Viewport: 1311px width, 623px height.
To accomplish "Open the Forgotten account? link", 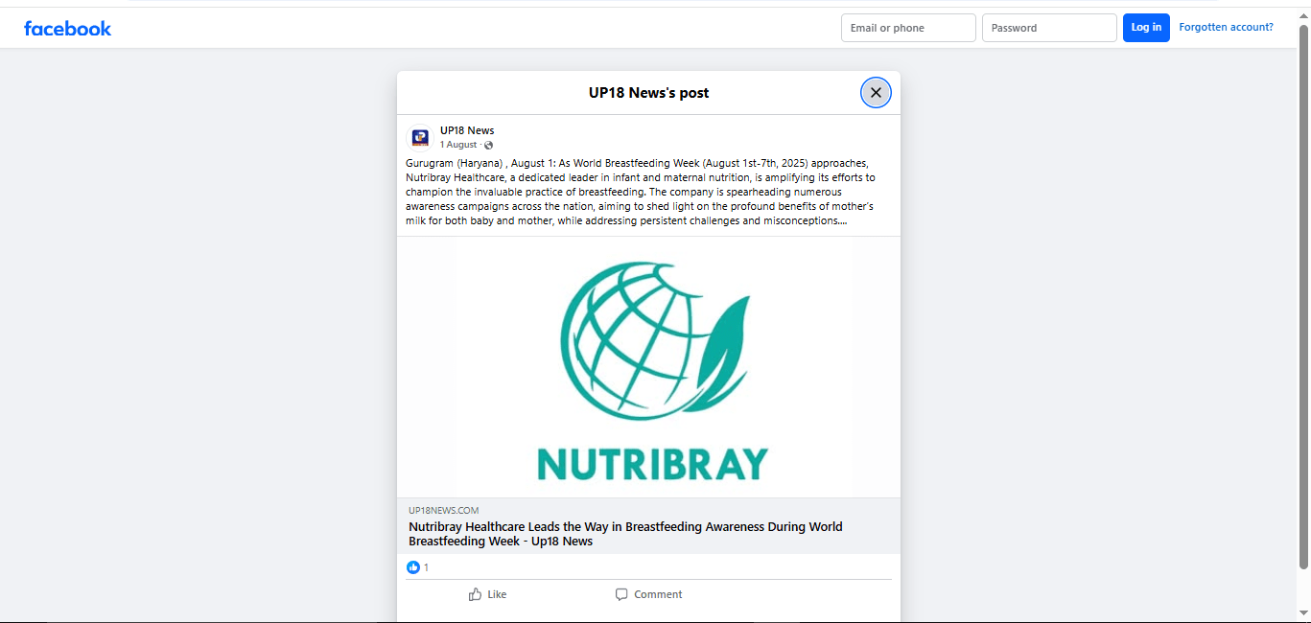I will pyautogui.click(x=1226, y=27).
